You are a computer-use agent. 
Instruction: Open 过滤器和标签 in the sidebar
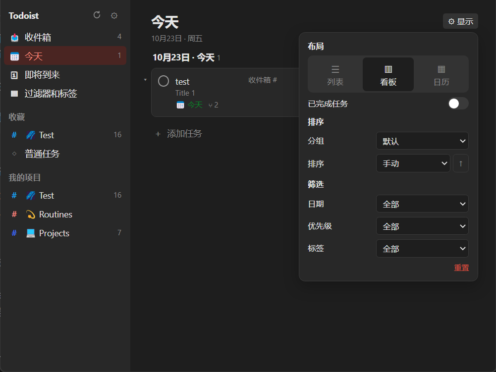[x=65, y=94]
